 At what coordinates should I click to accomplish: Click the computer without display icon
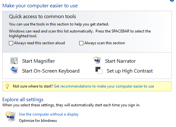tap(10, 117)
